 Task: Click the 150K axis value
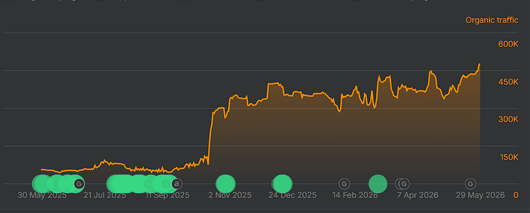point(509,157)
